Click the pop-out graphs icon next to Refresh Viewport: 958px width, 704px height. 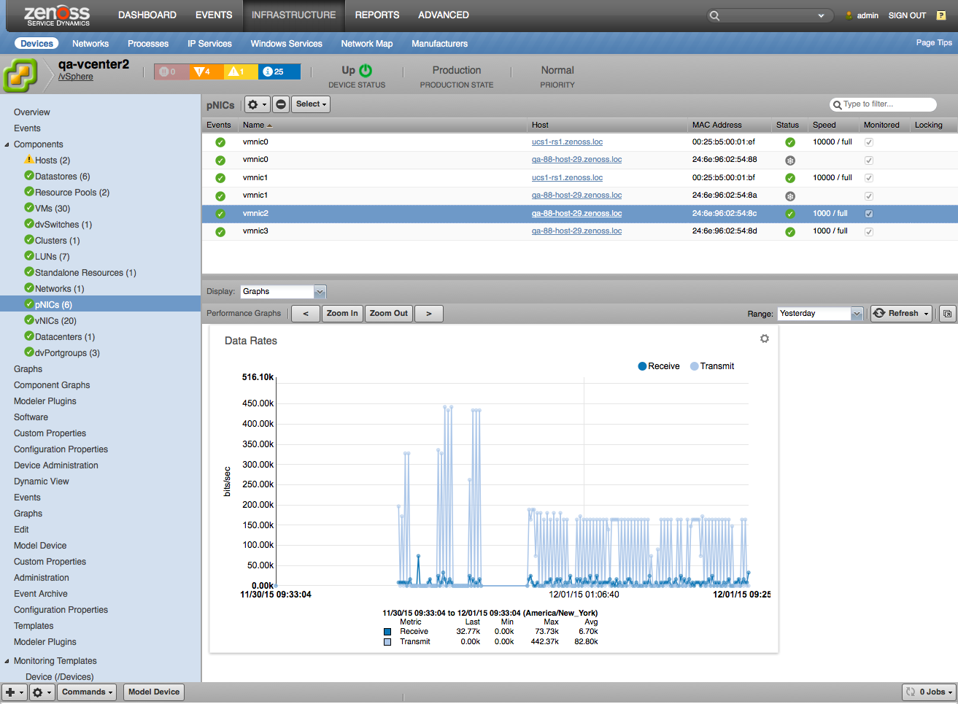(947, 314)
